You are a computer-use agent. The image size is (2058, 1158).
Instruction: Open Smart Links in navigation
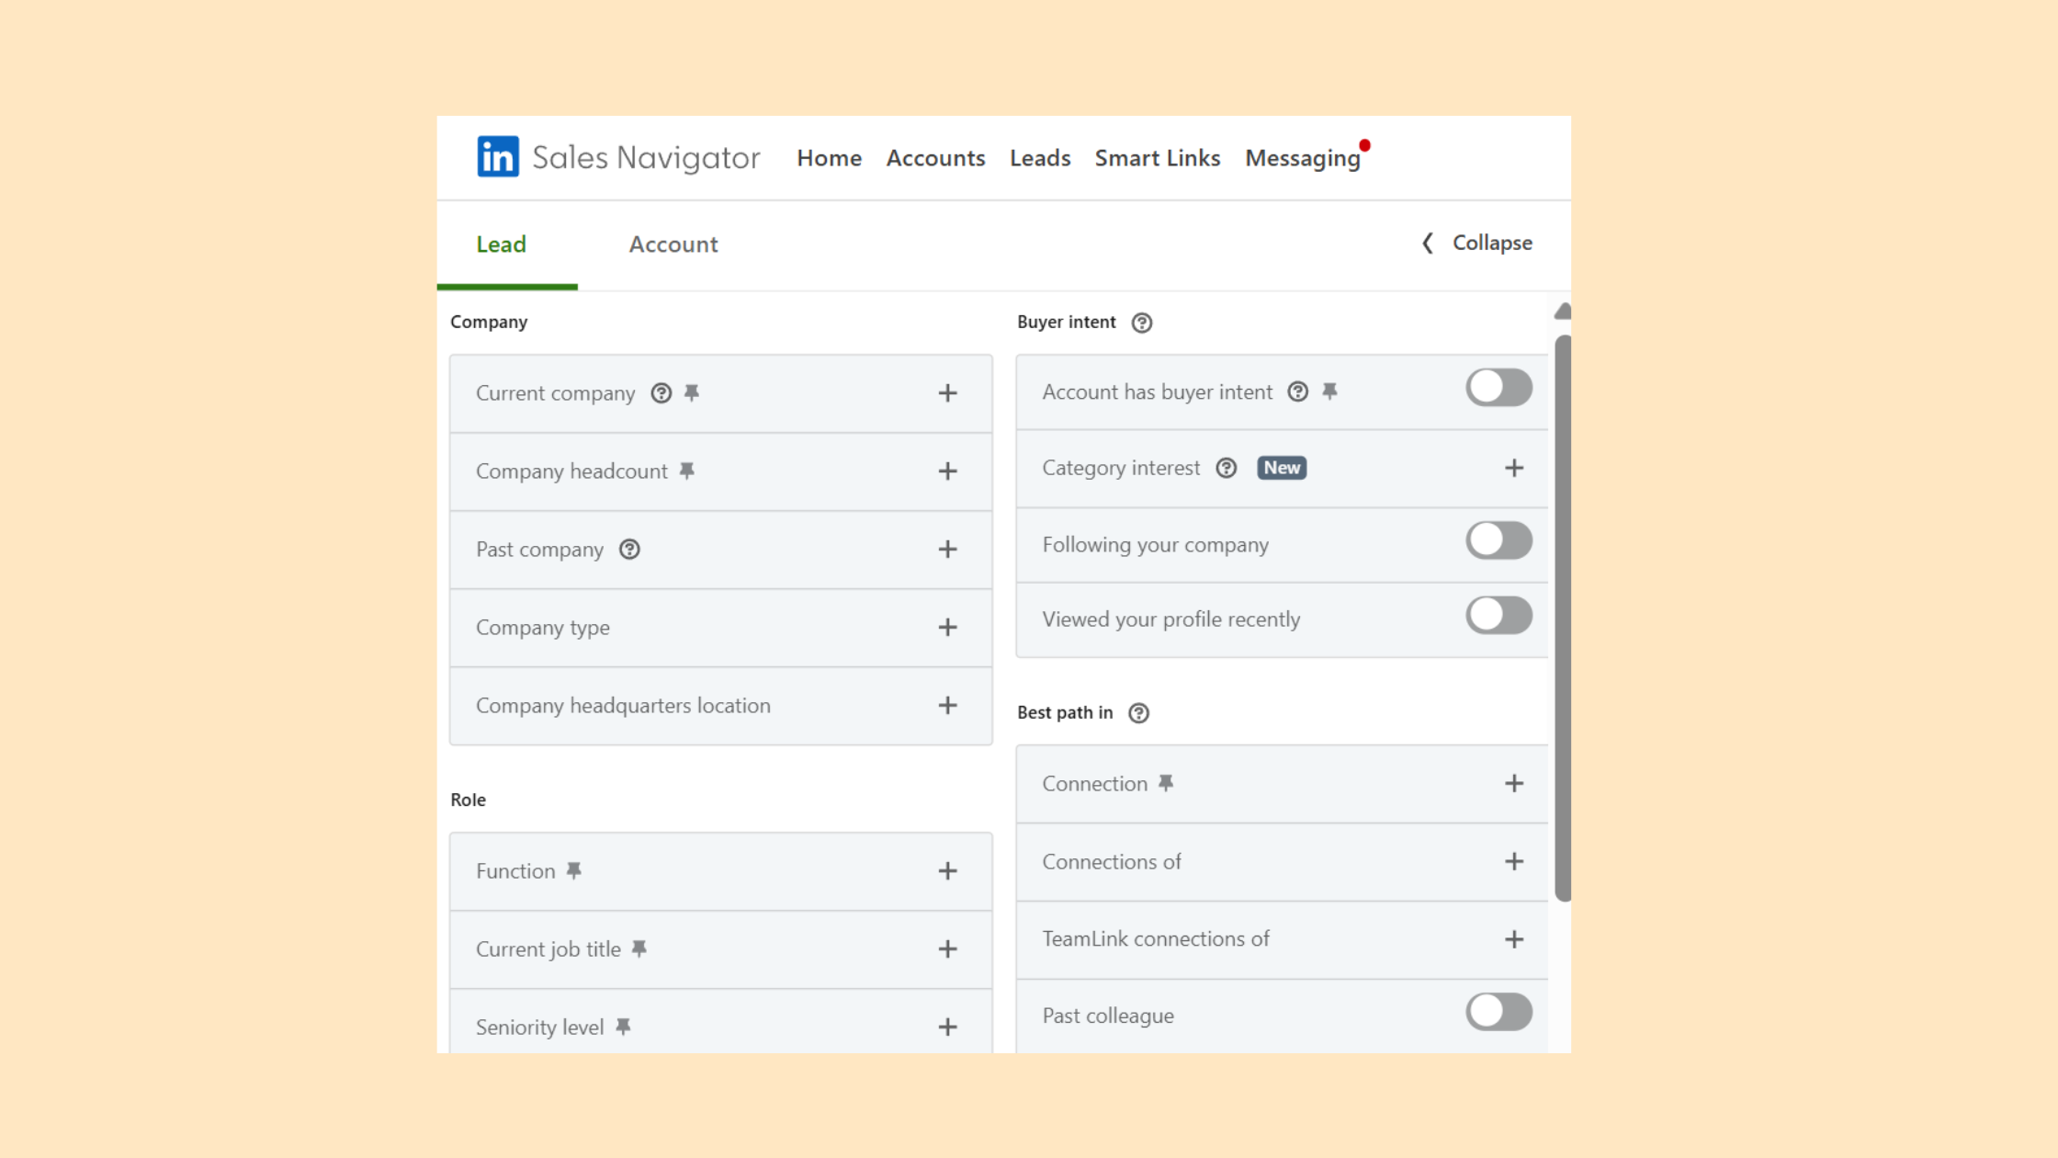coord(1158,158)
